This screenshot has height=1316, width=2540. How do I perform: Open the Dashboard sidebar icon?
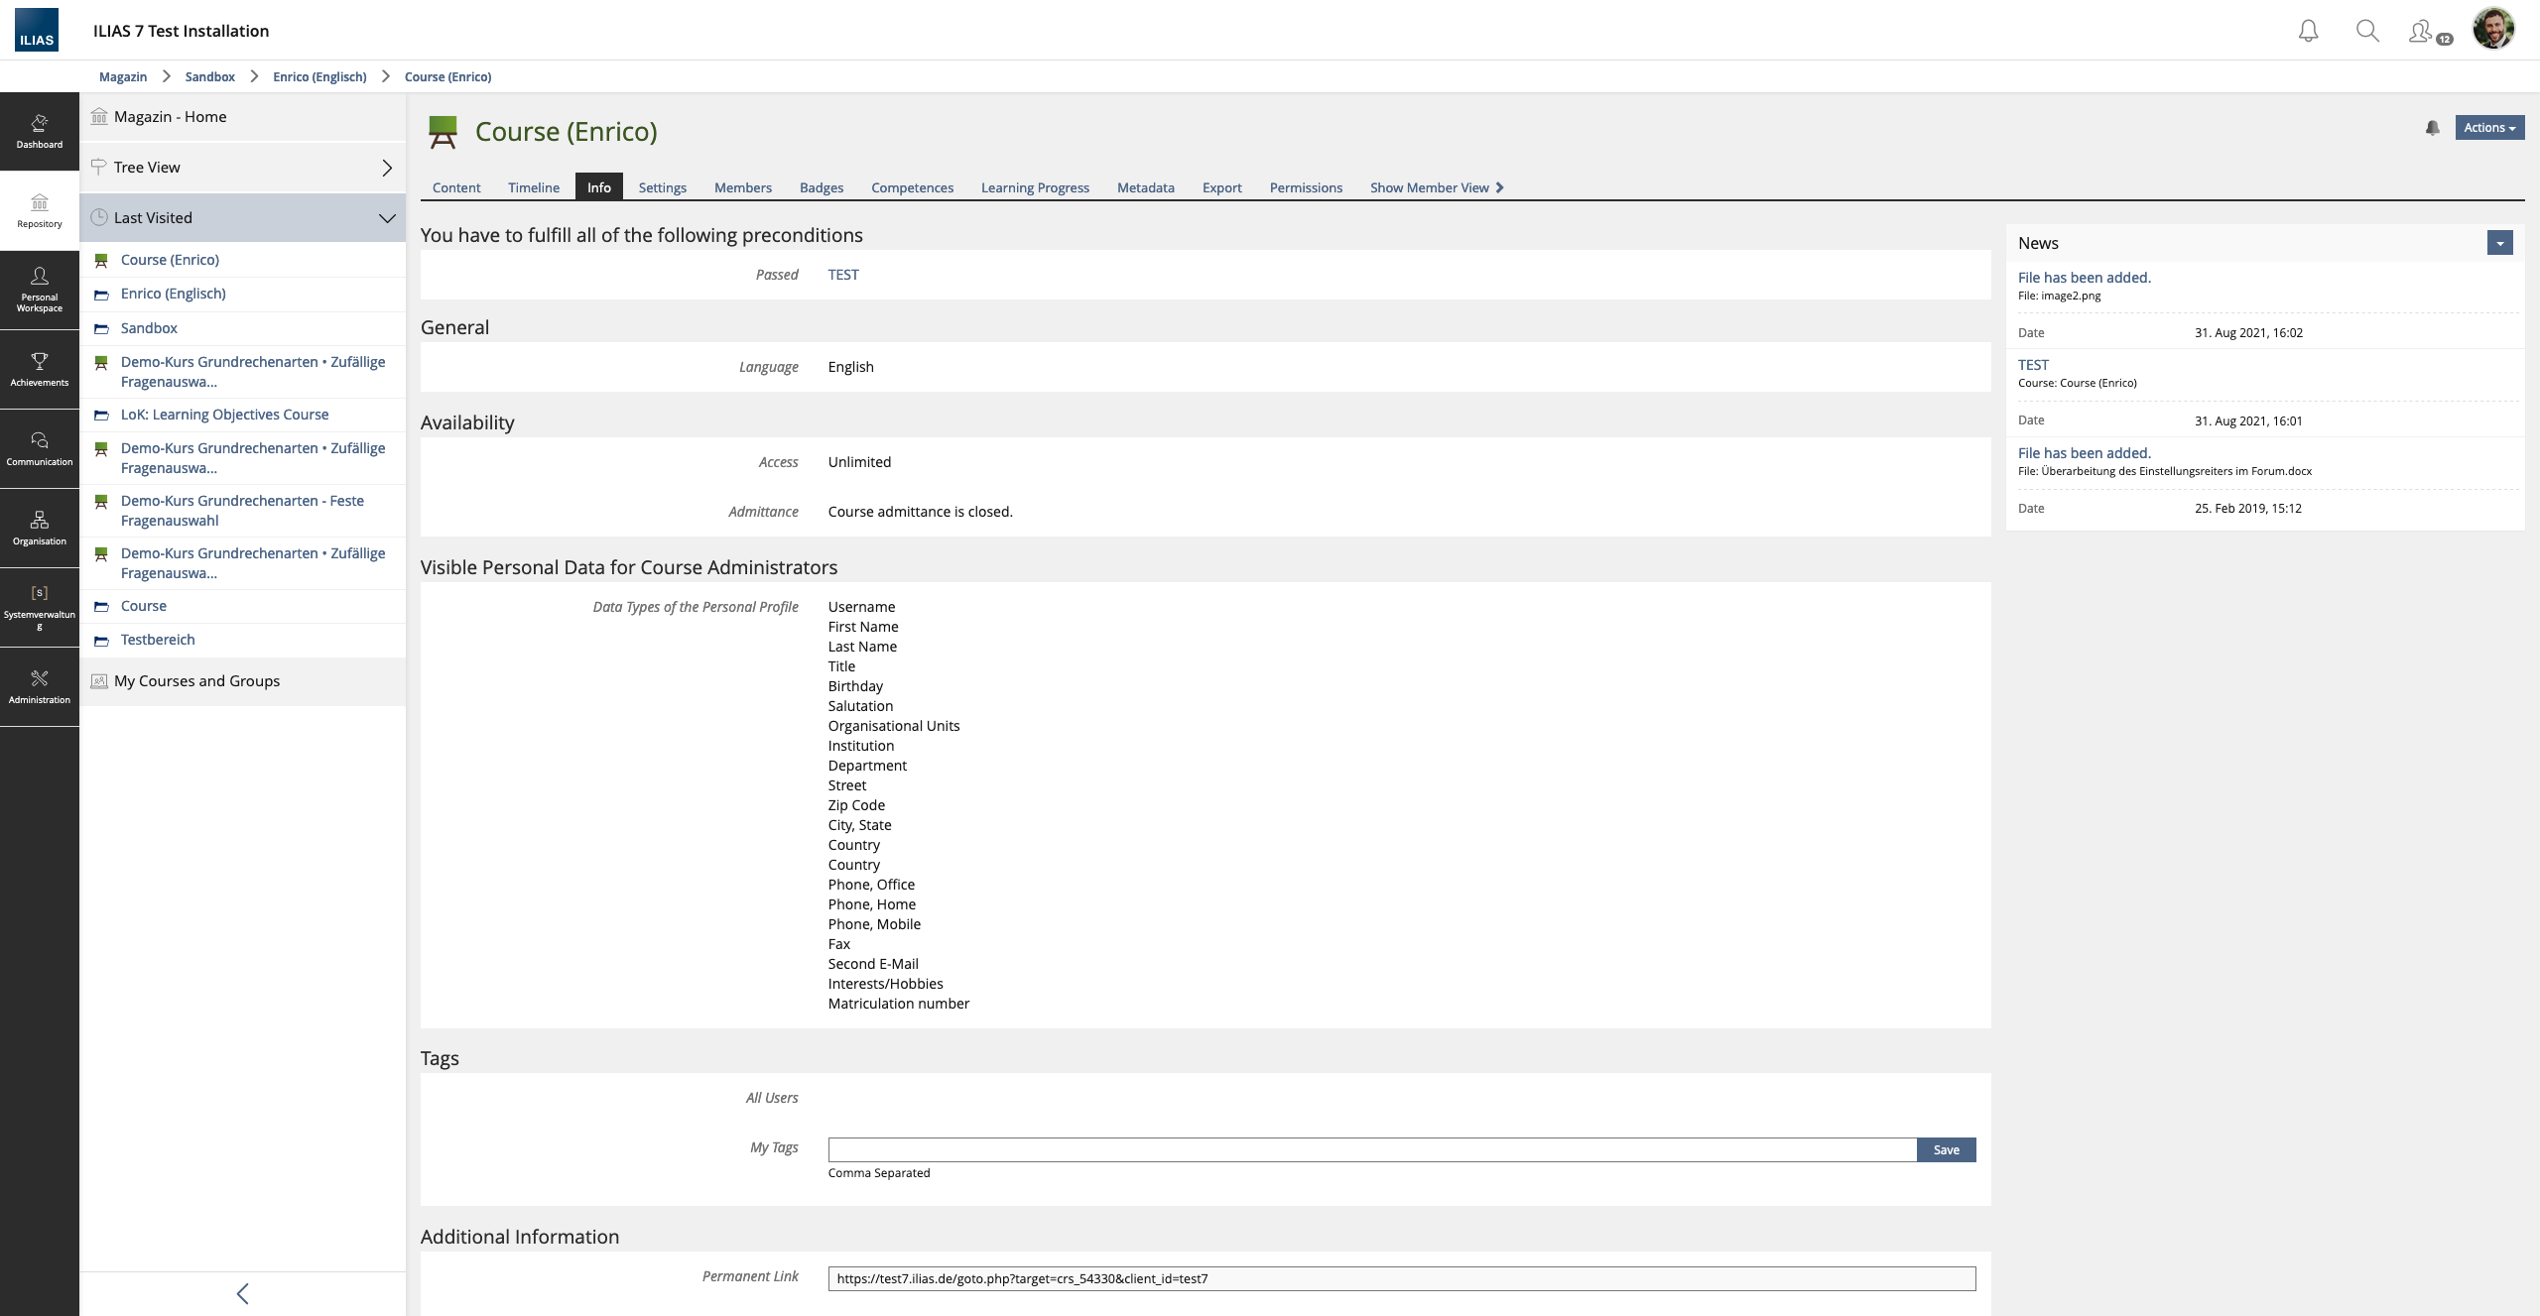(x=40, y=131)
